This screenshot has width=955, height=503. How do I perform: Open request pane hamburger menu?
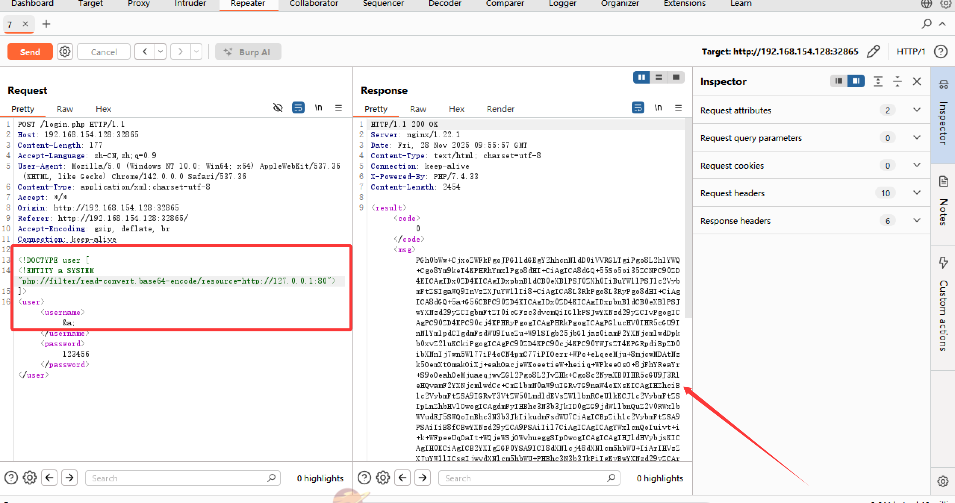tap(339, 108)
